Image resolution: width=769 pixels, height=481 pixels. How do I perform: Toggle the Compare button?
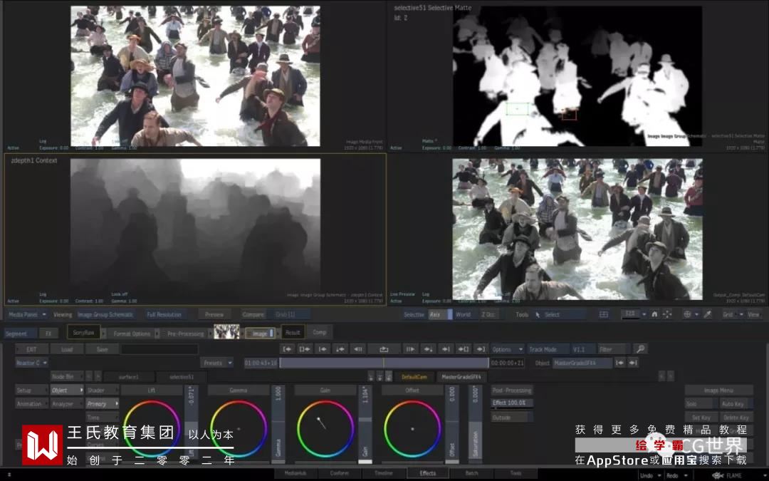coord(253,314)
